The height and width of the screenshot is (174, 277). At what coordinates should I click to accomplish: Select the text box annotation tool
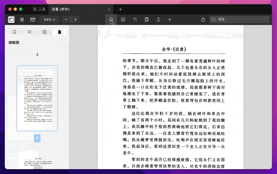click(123, 20)
